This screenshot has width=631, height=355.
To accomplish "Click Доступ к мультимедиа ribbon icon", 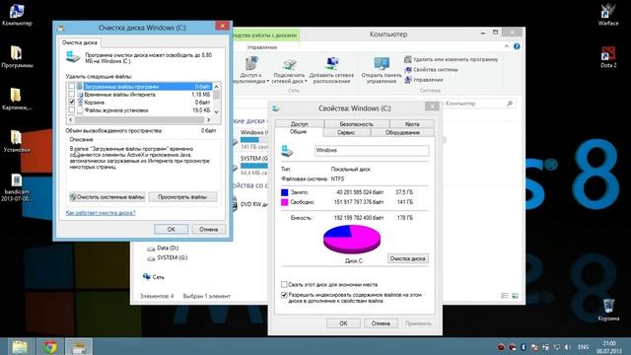I will [251, 70].
